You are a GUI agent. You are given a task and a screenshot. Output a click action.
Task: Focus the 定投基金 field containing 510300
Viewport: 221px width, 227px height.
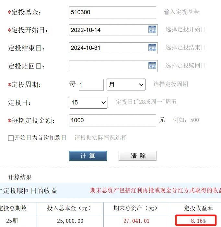(x=112, y=13)
